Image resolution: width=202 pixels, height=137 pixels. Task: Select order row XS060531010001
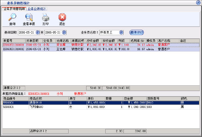13,45
